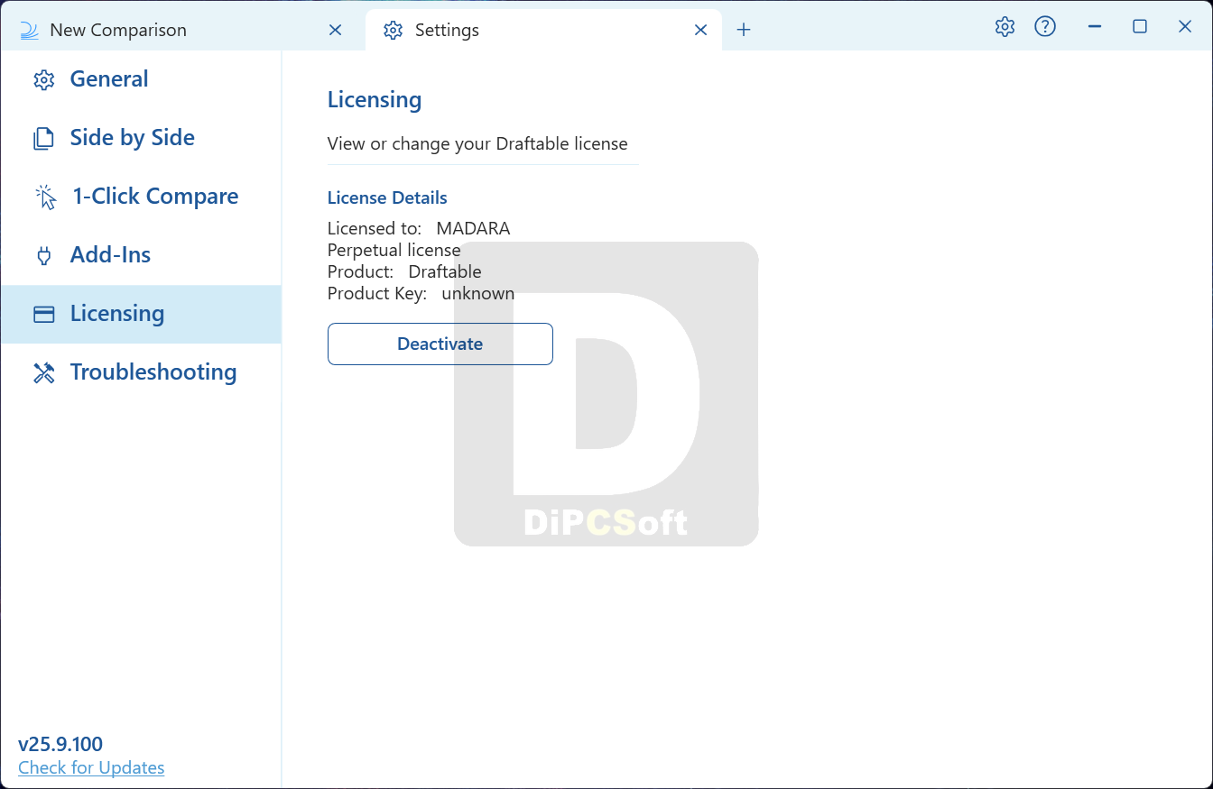This screenshot has width=1213, height=789.
Task: Click the Add-Ins plug icon
Action: [43, 256]
